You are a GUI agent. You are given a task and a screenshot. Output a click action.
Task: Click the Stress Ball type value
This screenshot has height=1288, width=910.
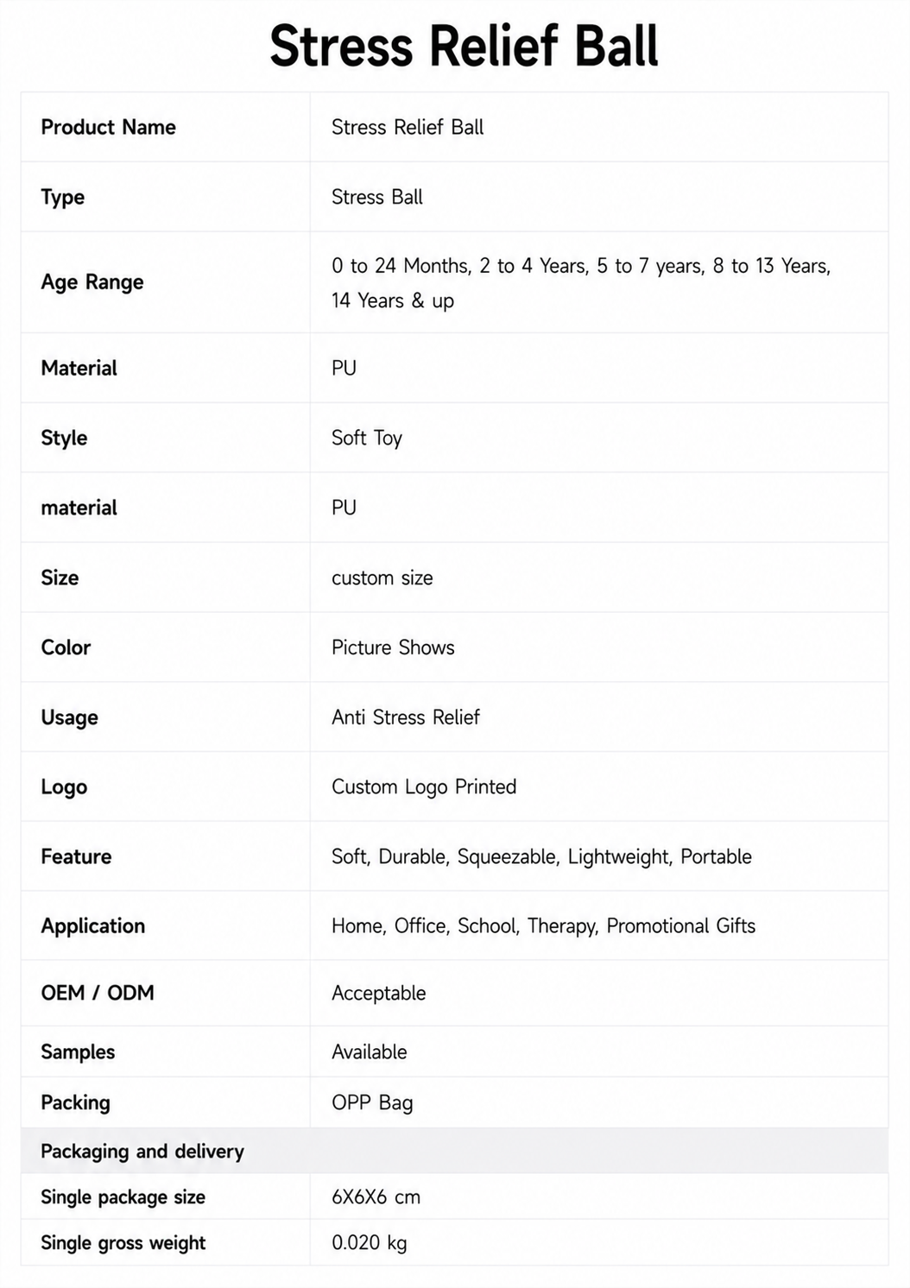tap(376, 197)
